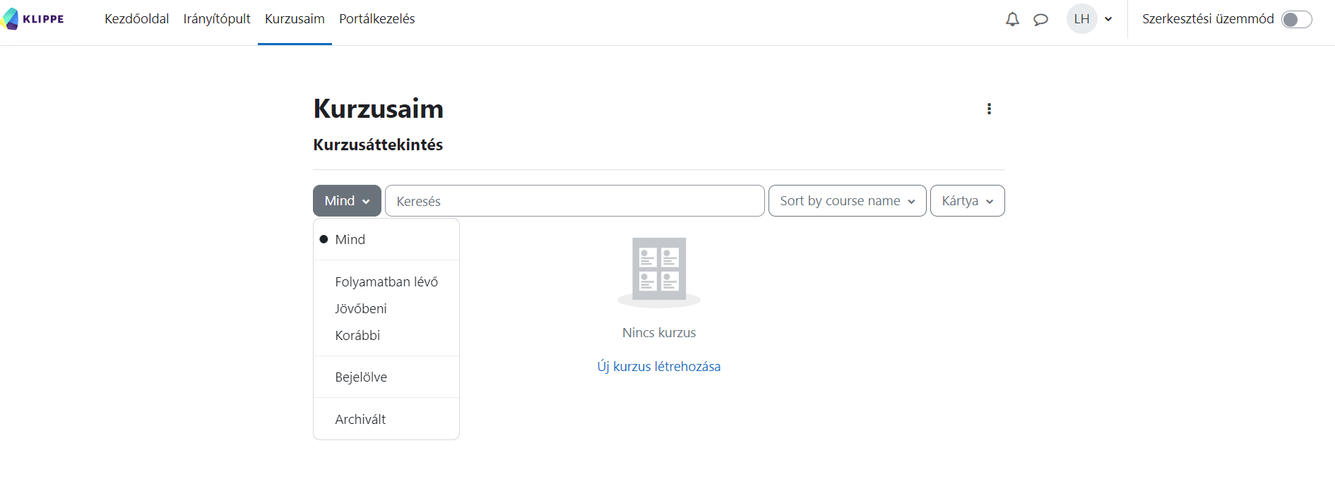Open the three-dot options menu for Kurzusaim
This screenshot has width=1335, height=498.
pyautogui.click(x=989, y=109)
